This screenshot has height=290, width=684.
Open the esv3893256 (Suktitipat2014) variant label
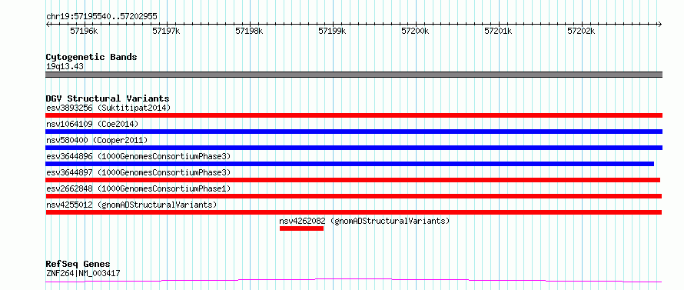[108, 108]
